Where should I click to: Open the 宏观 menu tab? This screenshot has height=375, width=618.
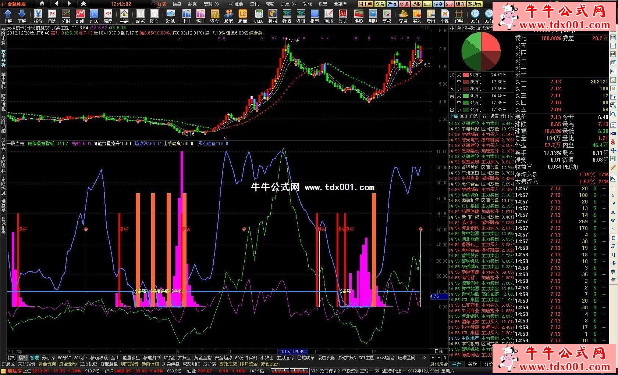pos(208,4)
